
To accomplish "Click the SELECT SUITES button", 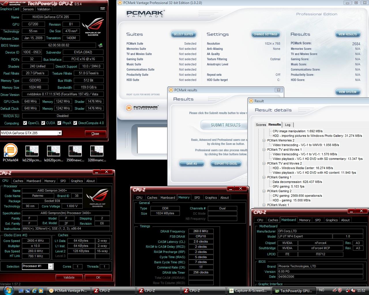I will (x=183, y=34).
